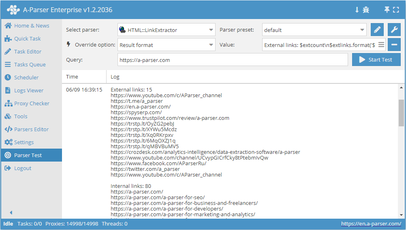Screen dimensions: 406x230
Task: Click the wrench preset settings icon
Action: pos(394,30)
